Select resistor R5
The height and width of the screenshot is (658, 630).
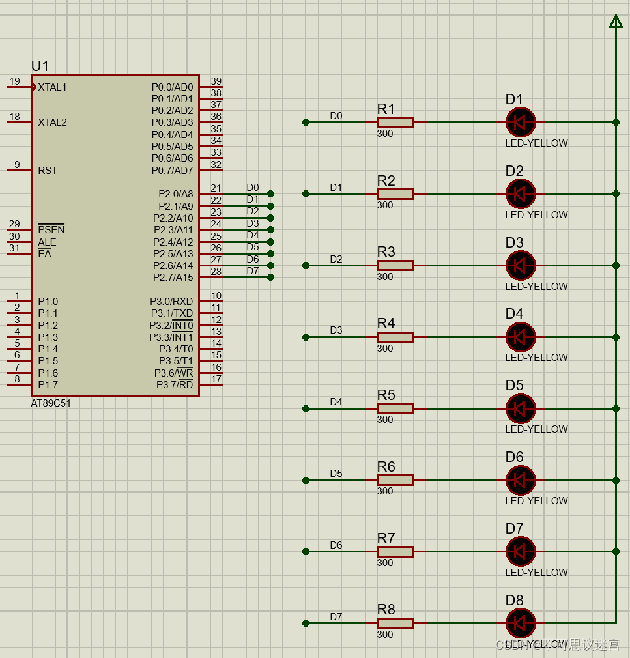pos(395,408)
